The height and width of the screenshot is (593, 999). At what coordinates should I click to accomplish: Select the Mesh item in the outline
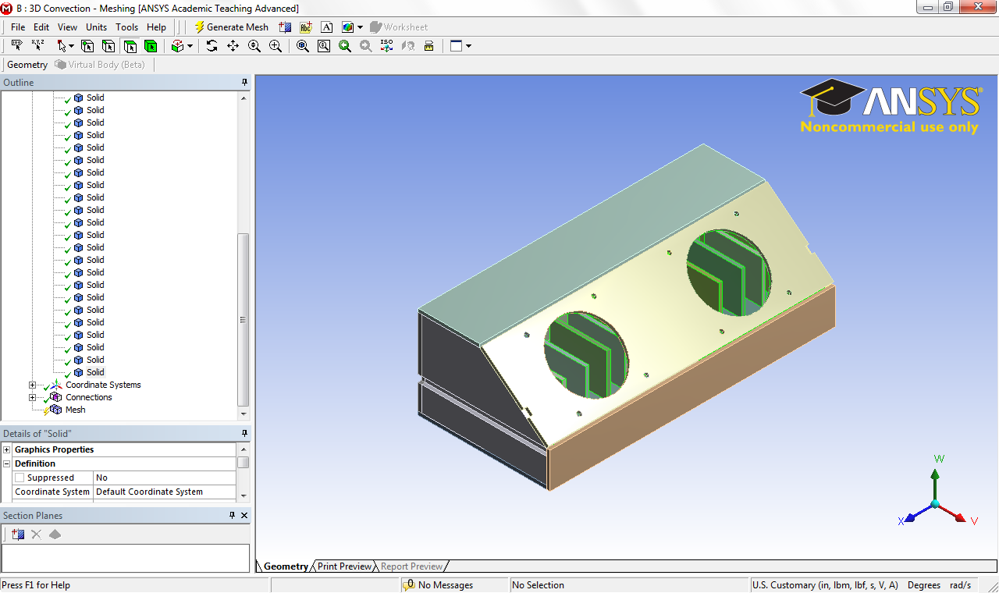(x=76, y=410)
